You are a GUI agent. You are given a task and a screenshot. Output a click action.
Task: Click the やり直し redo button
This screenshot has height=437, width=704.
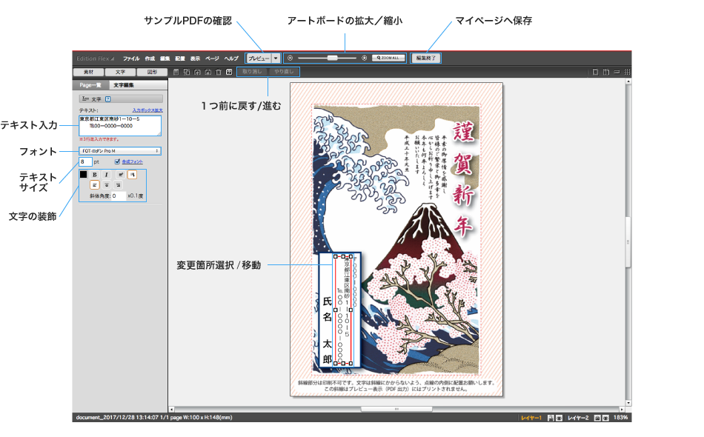[x=284, y=71]
